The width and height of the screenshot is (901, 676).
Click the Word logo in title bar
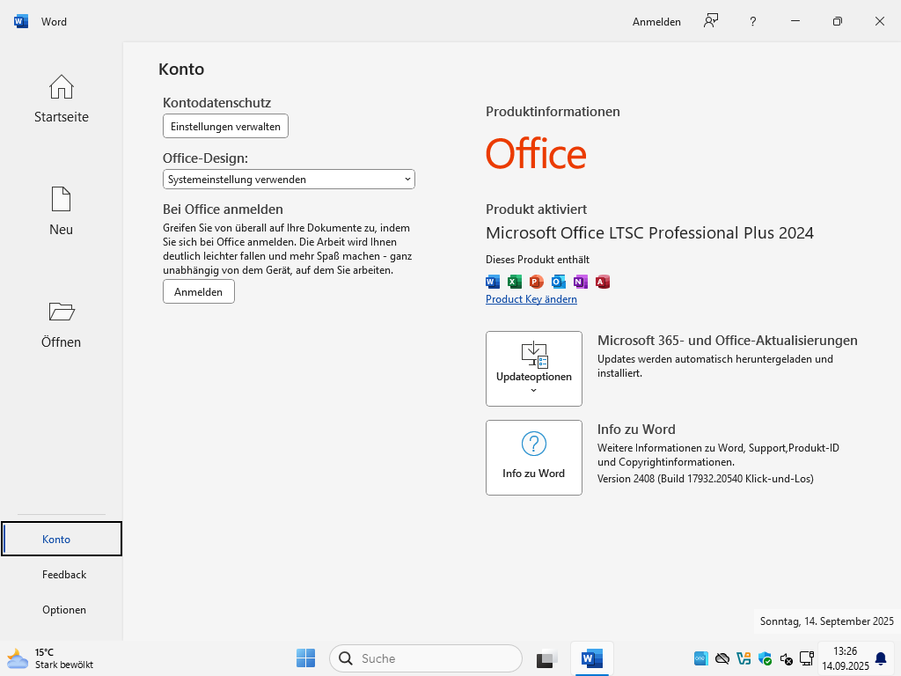coord(21,21)
